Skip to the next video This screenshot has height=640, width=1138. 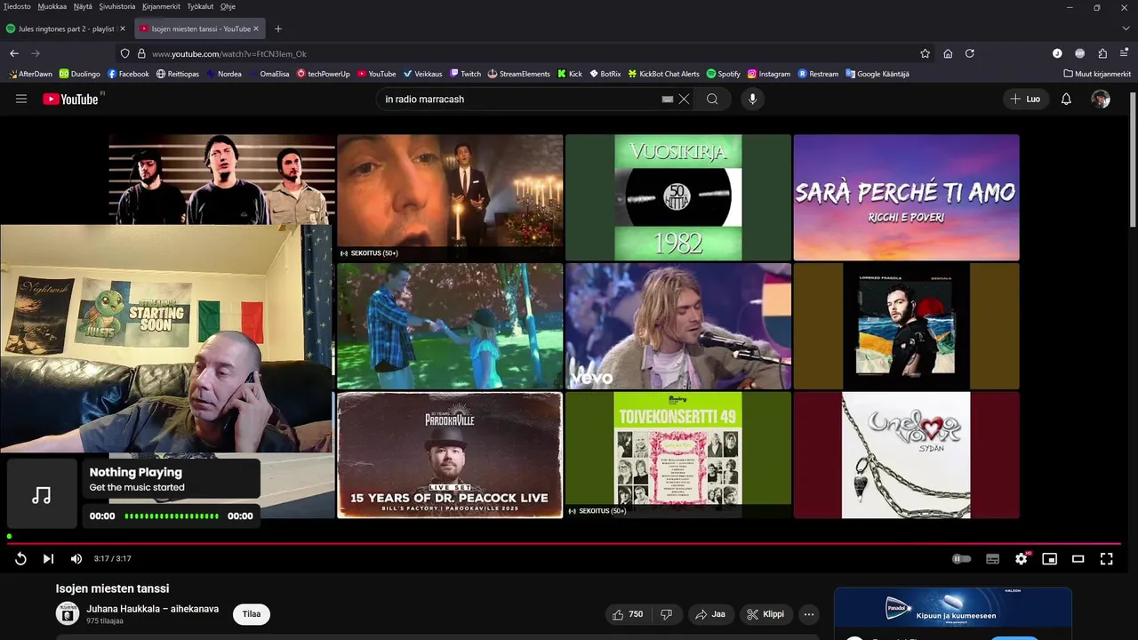click(48, 559)
